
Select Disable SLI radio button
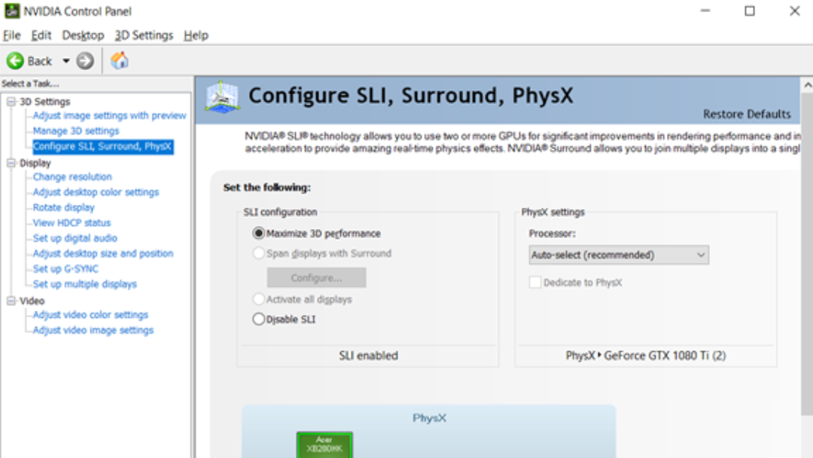(x=258, y=319)
